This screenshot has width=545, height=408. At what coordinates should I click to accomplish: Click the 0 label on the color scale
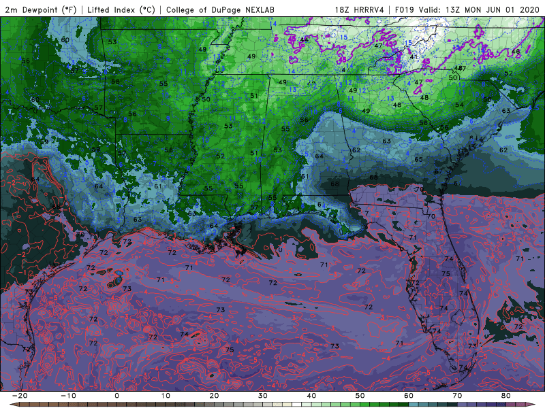(116, 396)
